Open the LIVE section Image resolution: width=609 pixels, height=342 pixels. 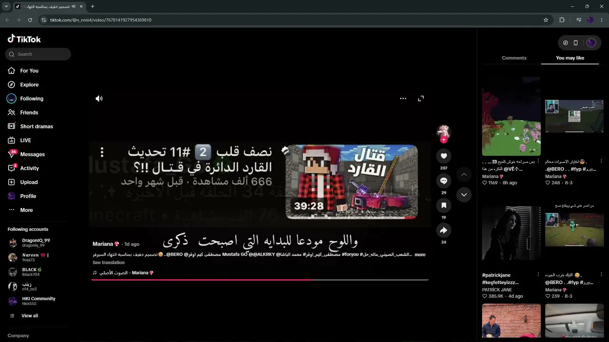25,140
